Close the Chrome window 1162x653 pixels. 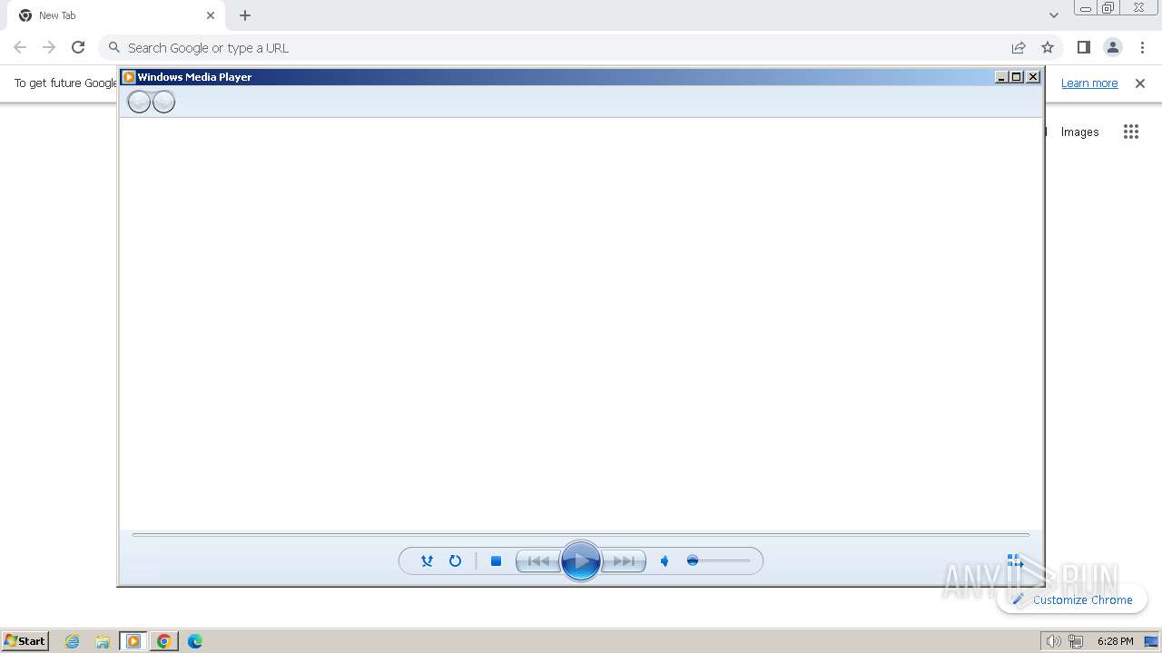[1139, 8]
